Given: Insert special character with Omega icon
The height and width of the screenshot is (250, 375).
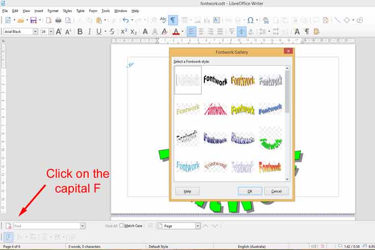Looking at the screenshot, I should [250, 20].
